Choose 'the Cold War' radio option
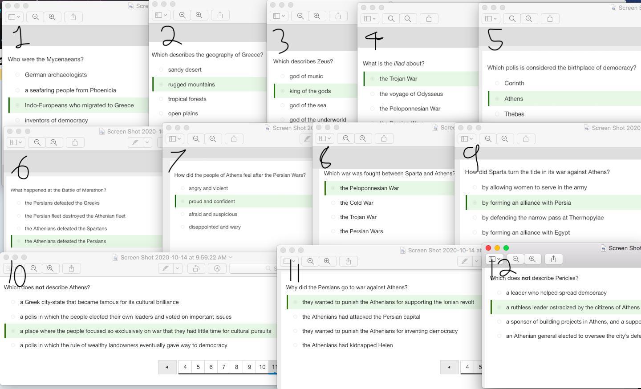The image size is (641, 389). (x=333, y=203)
